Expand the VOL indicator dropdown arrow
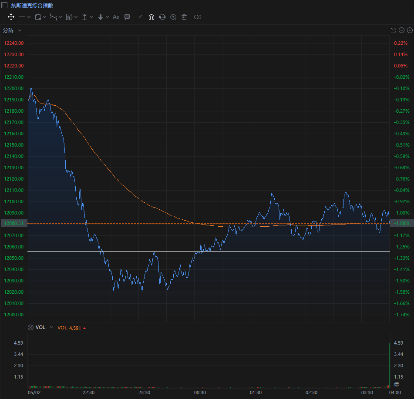This screenshot has width=414, height=399. tap(51, 327)
